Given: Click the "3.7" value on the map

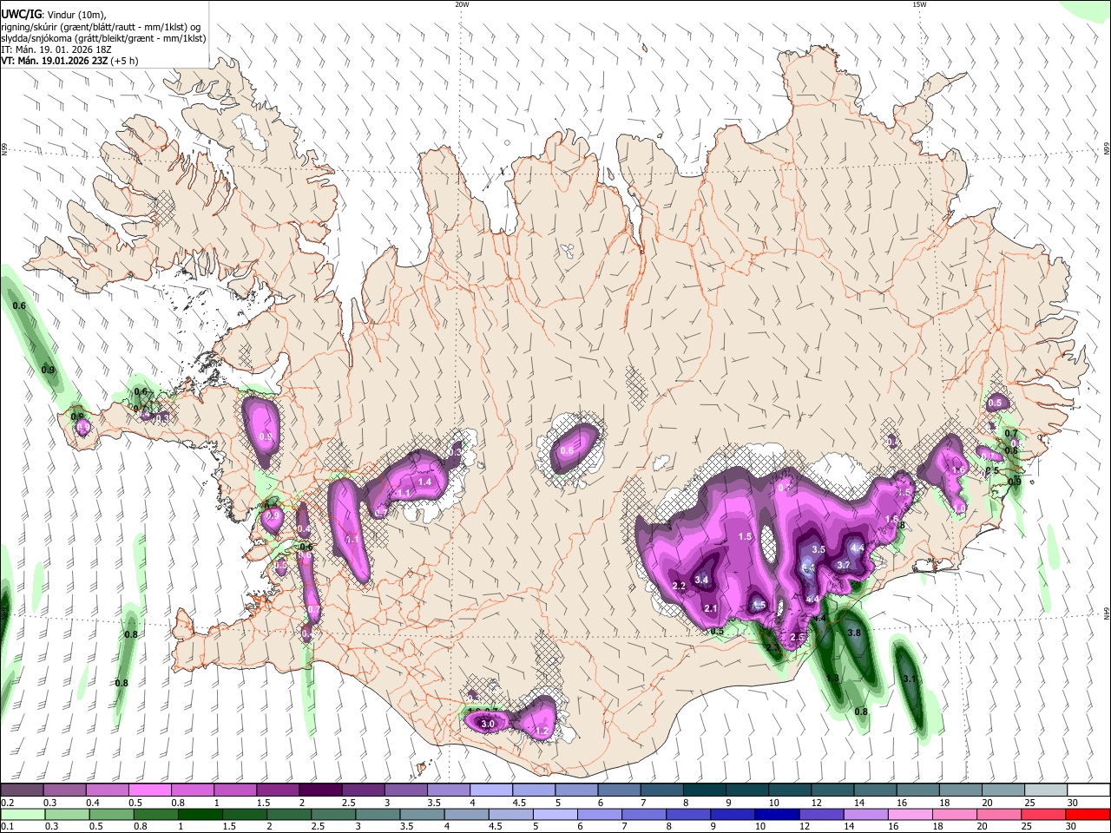Looking at the screenshot, I should (843, 565).
